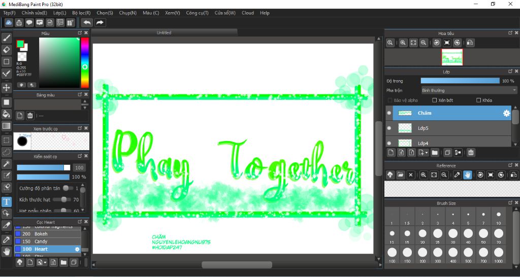Select brush size 1000
The width and height of the screenshot is (520, 277).
[x=499, y=255]
